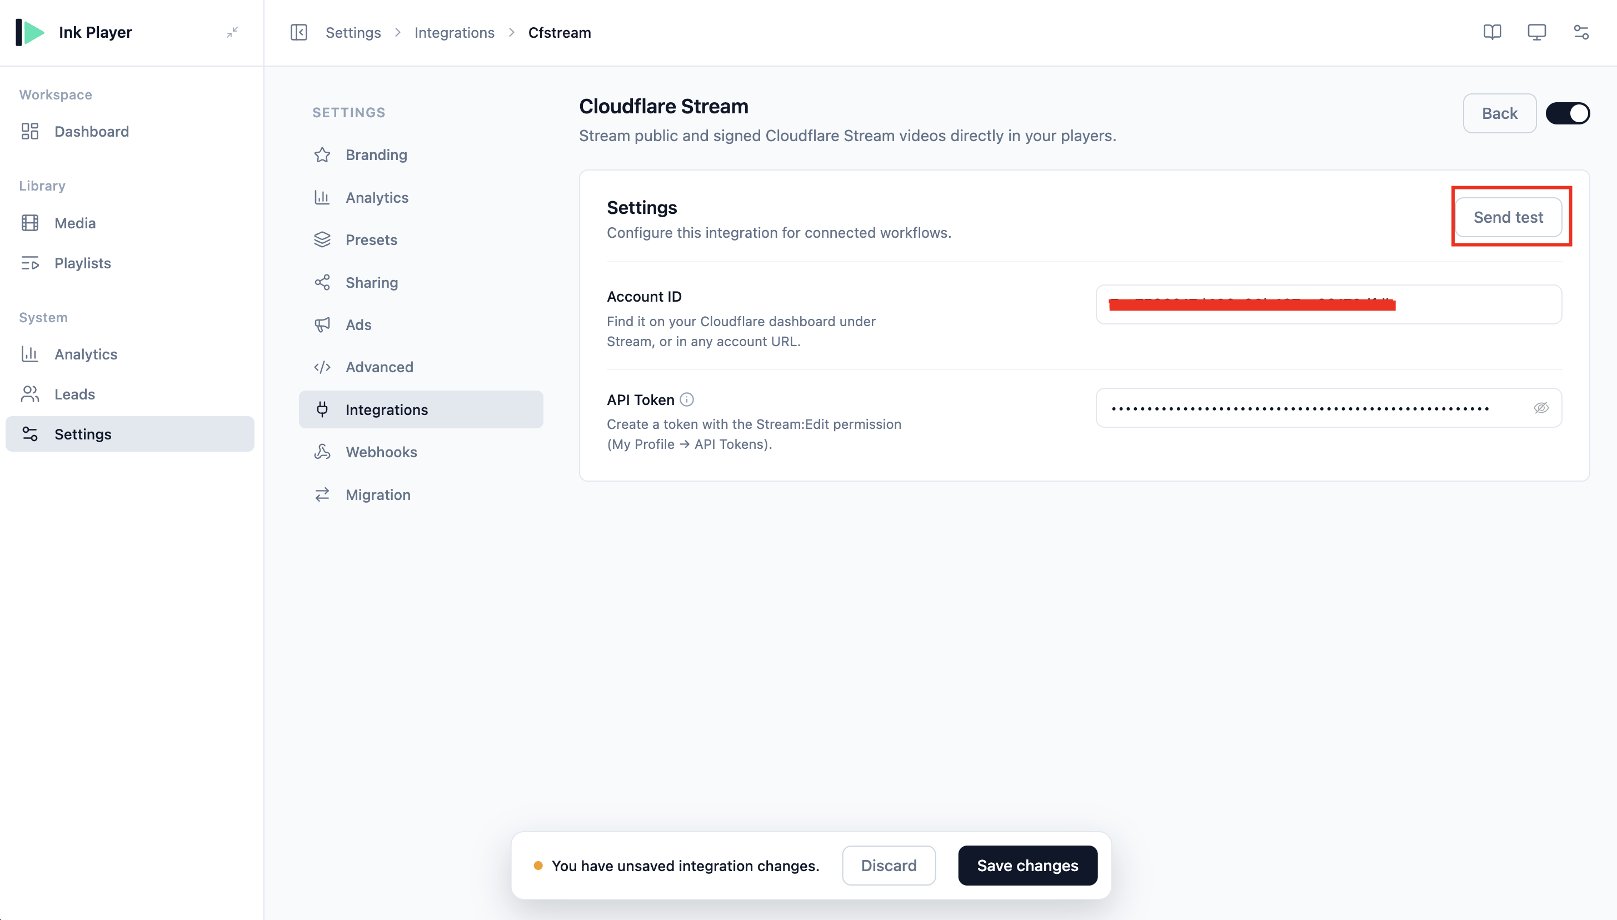
Task: Click the monitor display icon in header
Action: [x=1536, y=32]
